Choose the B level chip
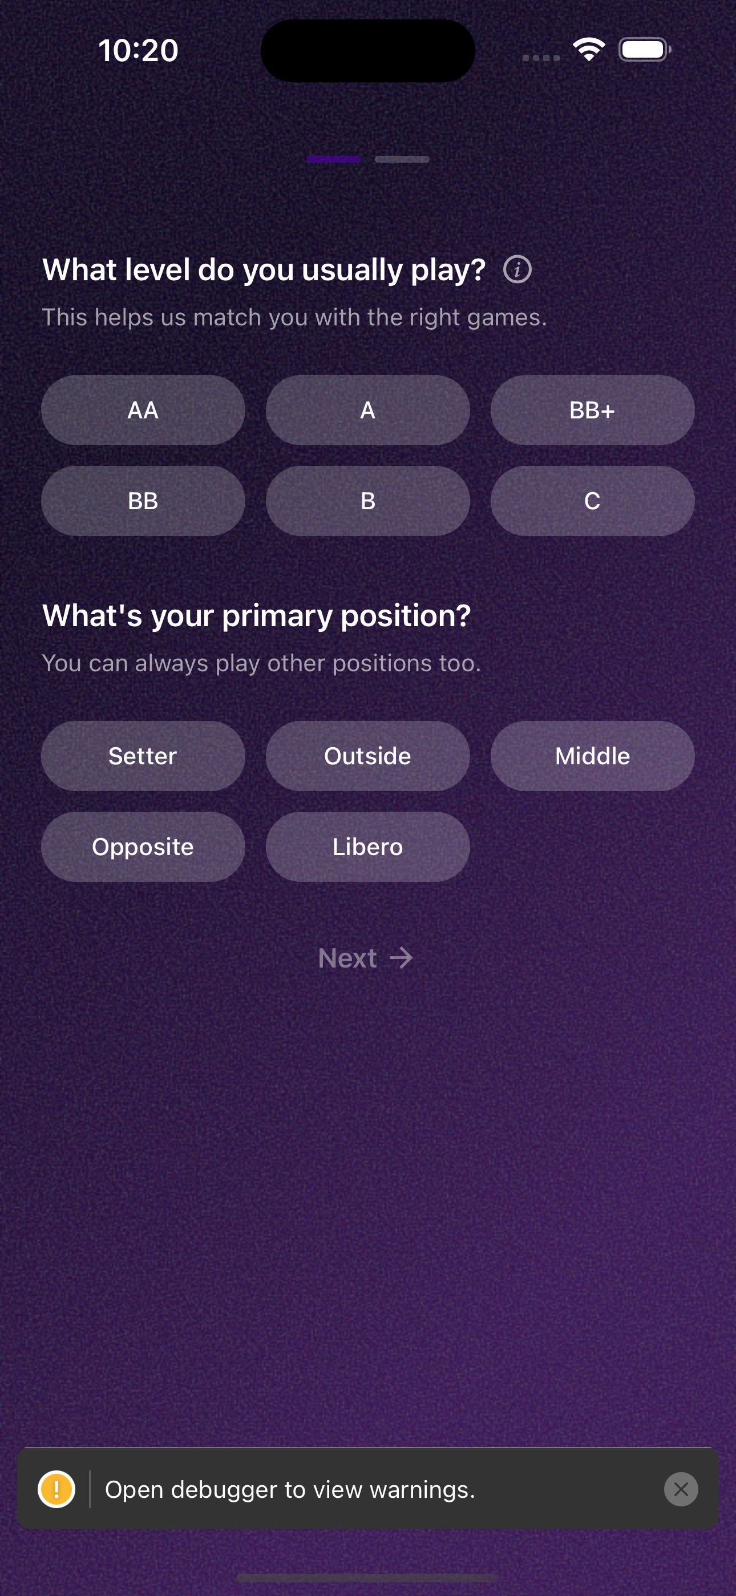The width and height of the screenshot is (736, 1596). [367, 501]
